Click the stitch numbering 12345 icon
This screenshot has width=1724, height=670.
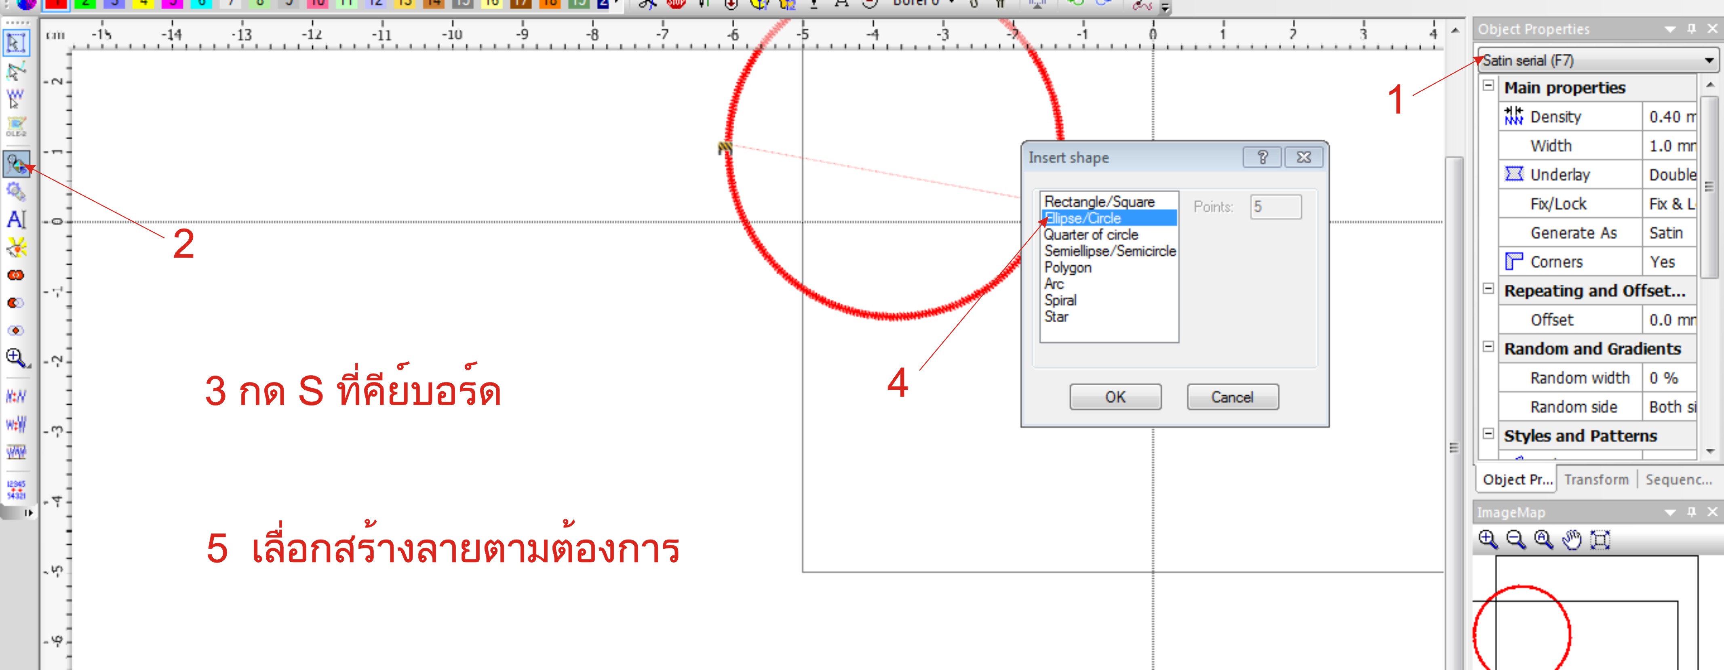click(x=15, y=489)
